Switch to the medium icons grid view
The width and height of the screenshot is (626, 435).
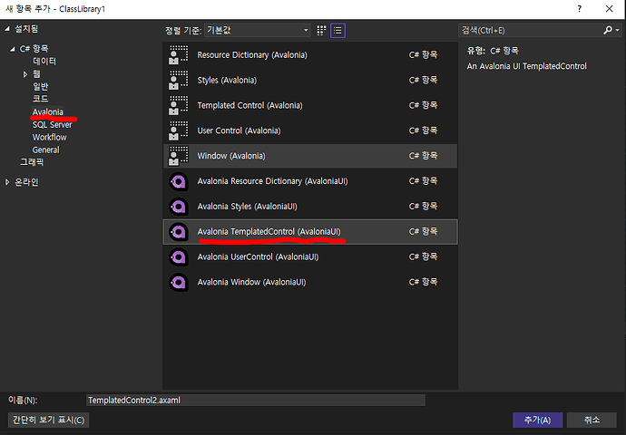[321, 31]
